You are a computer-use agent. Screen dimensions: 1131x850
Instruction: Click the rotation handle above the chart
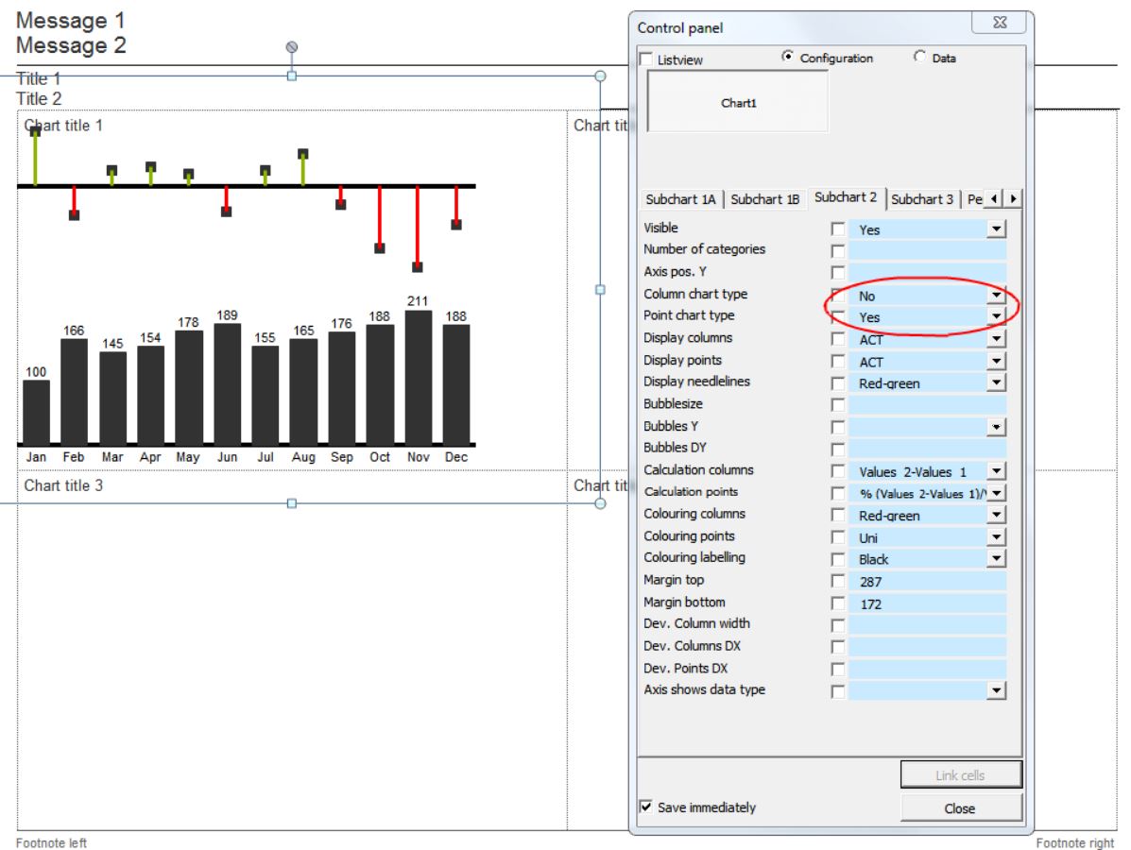coord(291,47)
